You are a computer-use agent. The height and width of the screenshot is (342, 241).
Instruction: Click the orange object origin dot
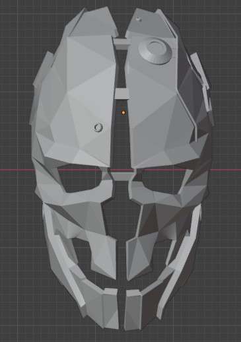123,113
